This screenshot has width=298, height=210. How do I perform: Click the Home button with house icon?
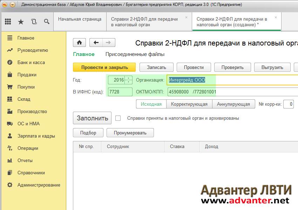coord(80,42)
